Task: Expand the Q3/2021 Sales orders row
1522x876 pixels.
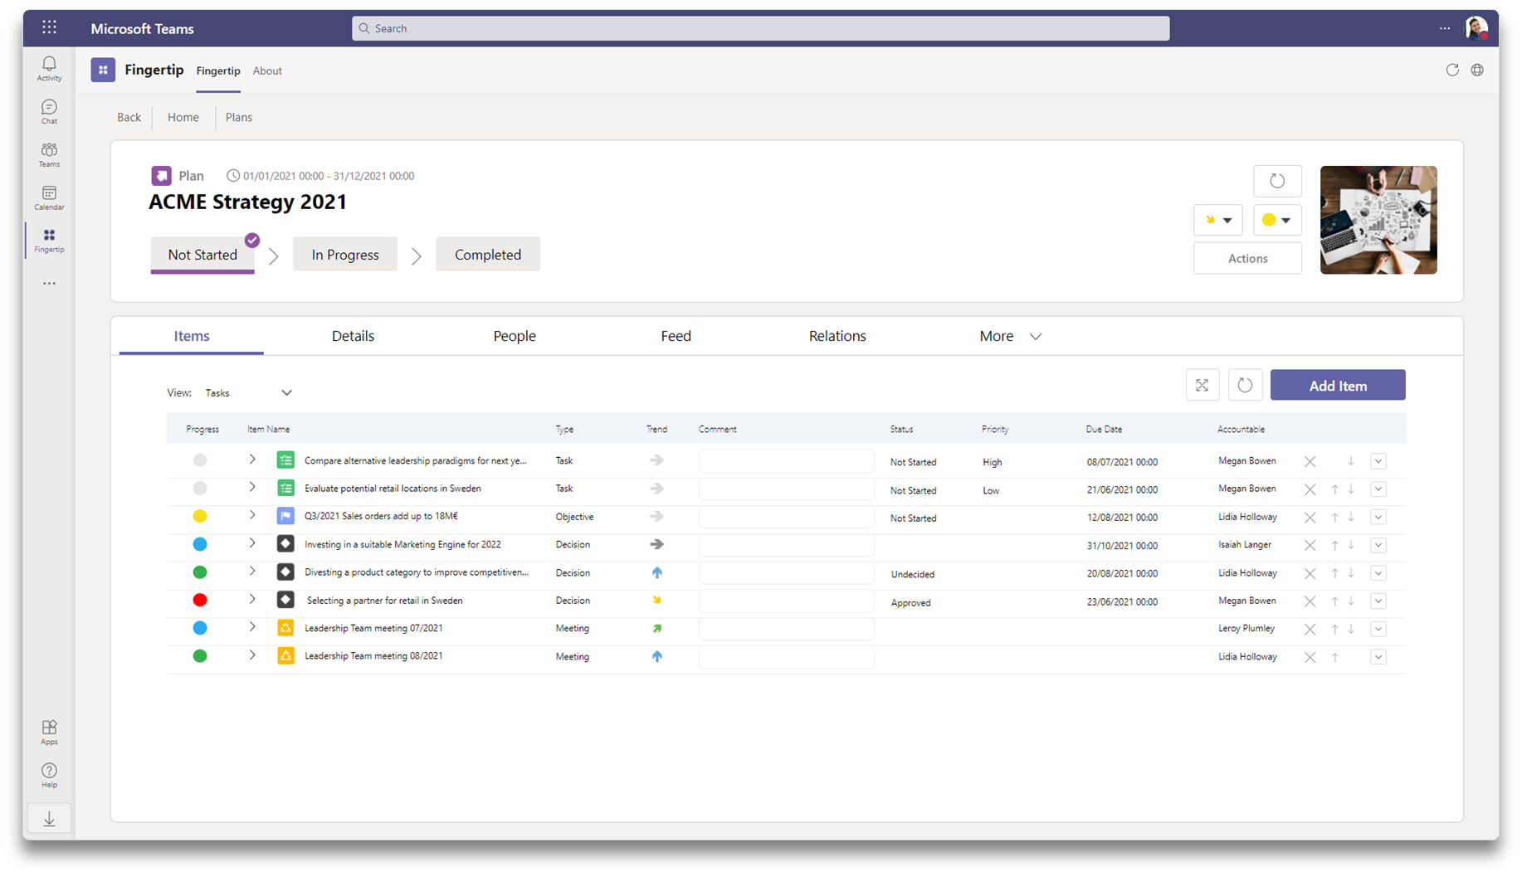Action: [252, 515]
